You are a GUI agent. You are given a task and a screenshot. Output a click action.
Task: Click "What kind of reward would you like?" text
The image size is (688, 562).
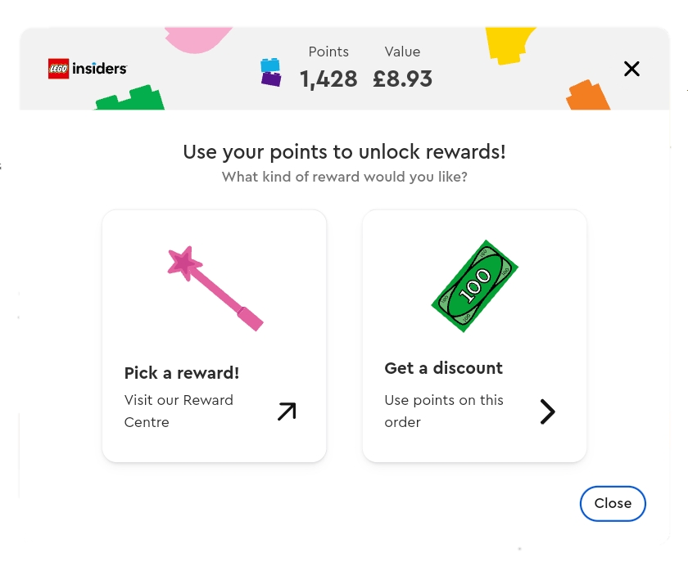click(x=344, y=177)
